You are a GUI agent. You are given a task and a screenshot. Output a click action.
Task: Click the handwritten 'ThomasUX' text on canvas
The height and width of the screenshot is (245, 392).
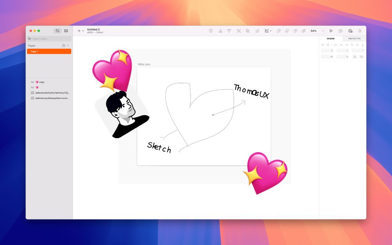pos(252,92)
